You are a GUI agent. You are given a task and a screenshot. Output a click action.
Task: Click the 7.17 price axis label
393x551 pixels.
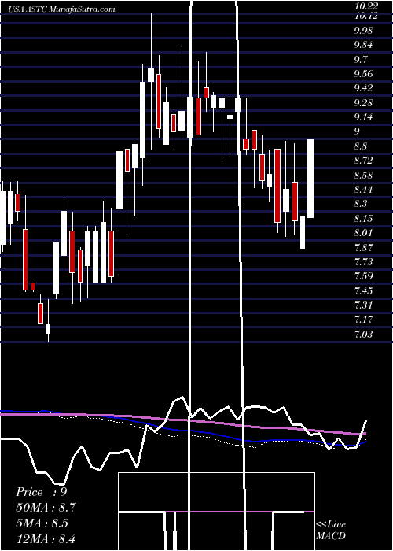point(363,320)
